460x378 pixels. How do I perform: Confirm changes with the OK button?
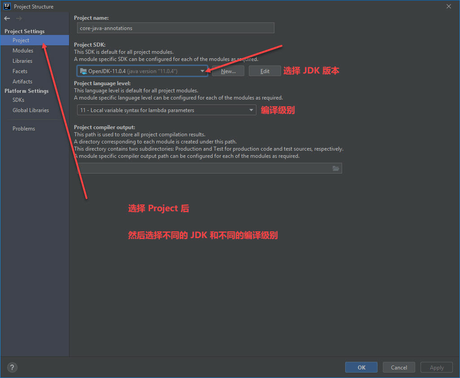click(361, 367)
